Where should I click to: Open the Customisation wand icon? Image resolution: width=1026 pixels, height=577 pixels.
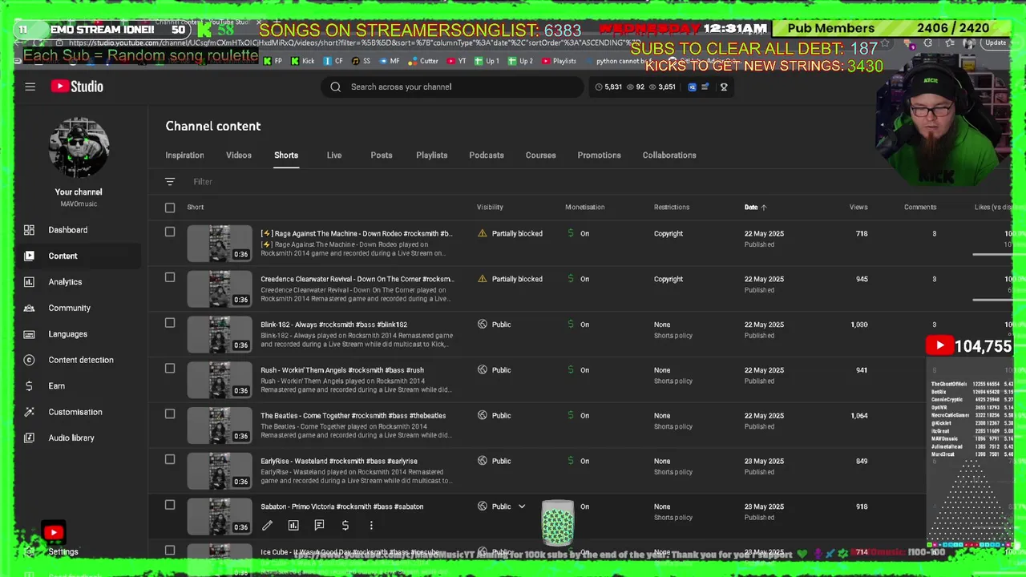29,412
